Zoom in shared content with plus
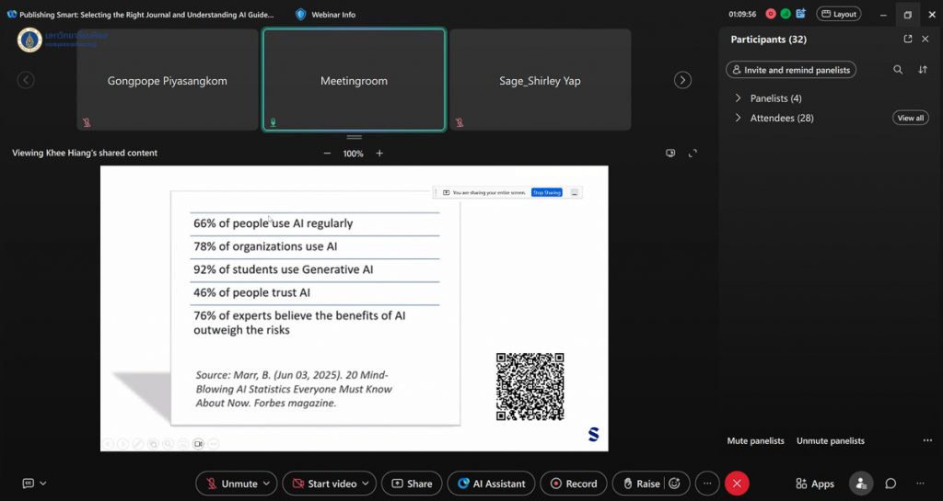 (379, 154)
